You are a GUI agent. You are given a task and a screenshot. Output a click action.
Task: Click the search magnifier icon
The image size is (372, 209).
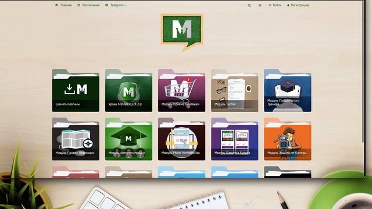(x=249, y=5)
